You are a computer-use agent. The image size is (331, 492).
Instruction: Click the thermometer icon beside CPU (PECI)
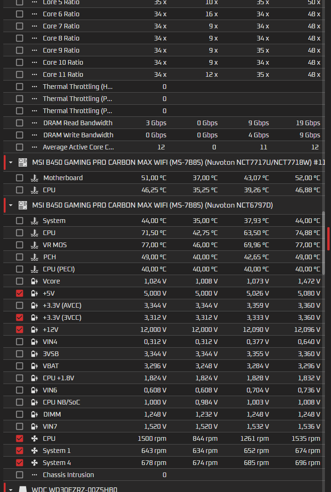[34, 269]
